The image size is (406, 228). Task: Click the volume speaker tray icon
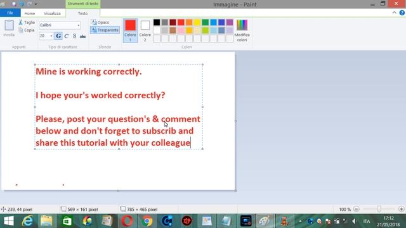coord(354,221)
